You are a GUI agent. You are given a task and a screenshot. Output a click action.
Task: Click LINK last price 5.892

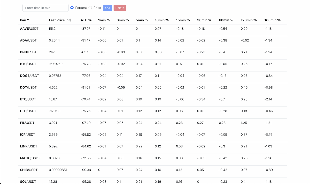click(53, 146)
